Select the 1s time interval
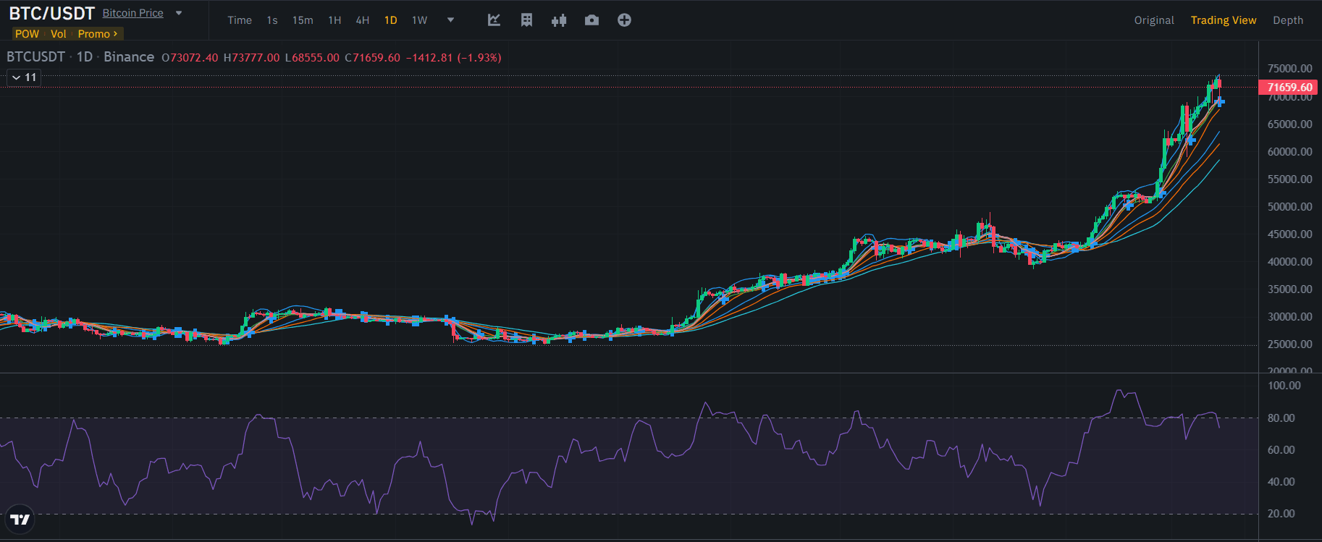The height and width of the screenshot is (542, 1322). 272,20
